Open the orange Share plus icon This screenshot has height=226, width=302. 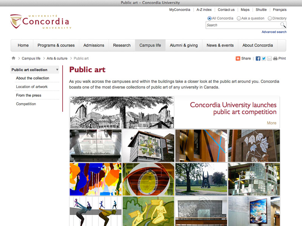click(x=238, y=58)
